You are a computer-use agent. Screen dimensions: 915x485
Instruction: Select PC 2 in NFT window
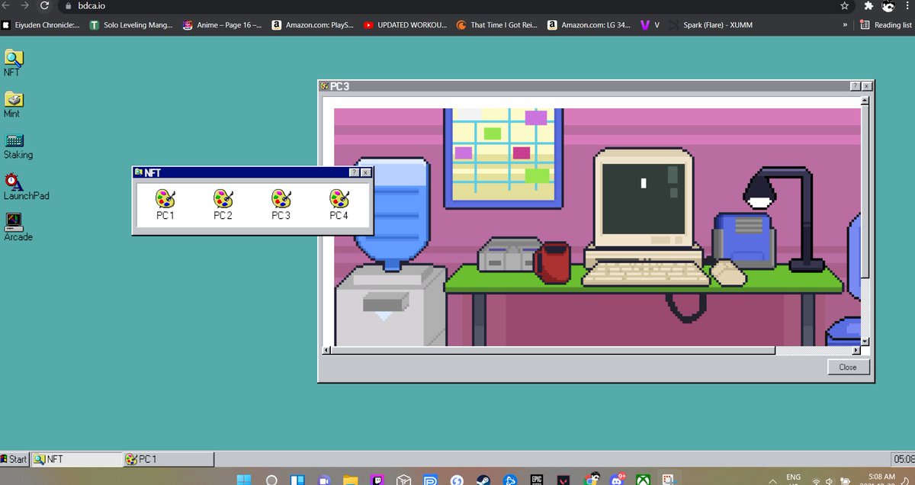pos(223,205)
